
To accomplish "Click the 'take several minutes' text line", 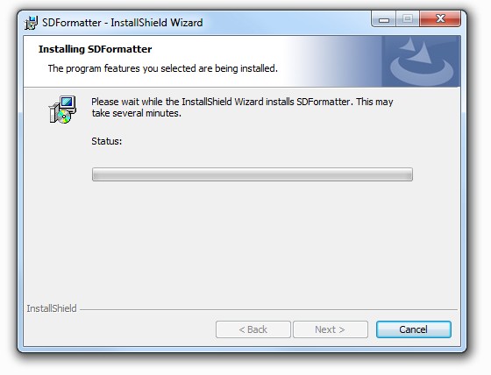I will (x=137, y=113).
